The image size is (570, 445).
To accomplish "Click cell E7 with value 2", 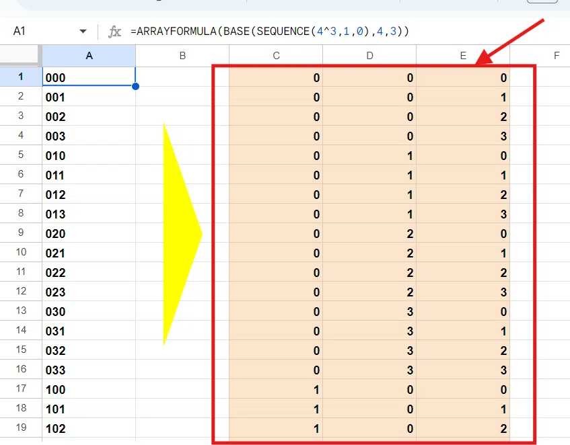I will 463,194.
